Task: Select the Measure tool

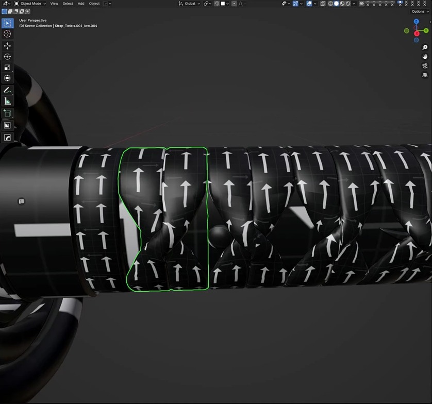Action: pyautogui.click(x=7, y=101)
